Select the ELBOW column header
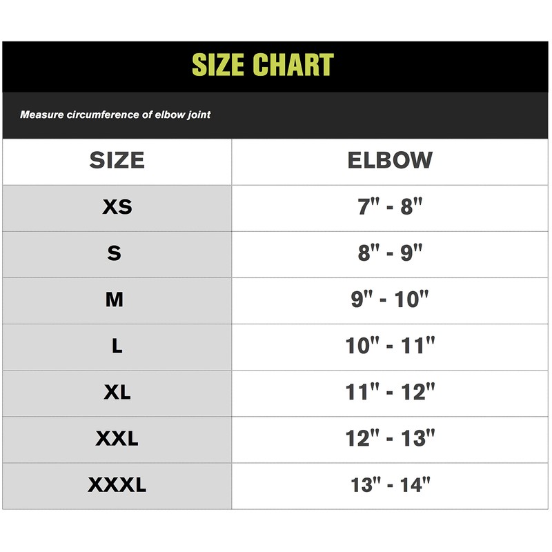 pyautogui.click(x=390, y=161)
